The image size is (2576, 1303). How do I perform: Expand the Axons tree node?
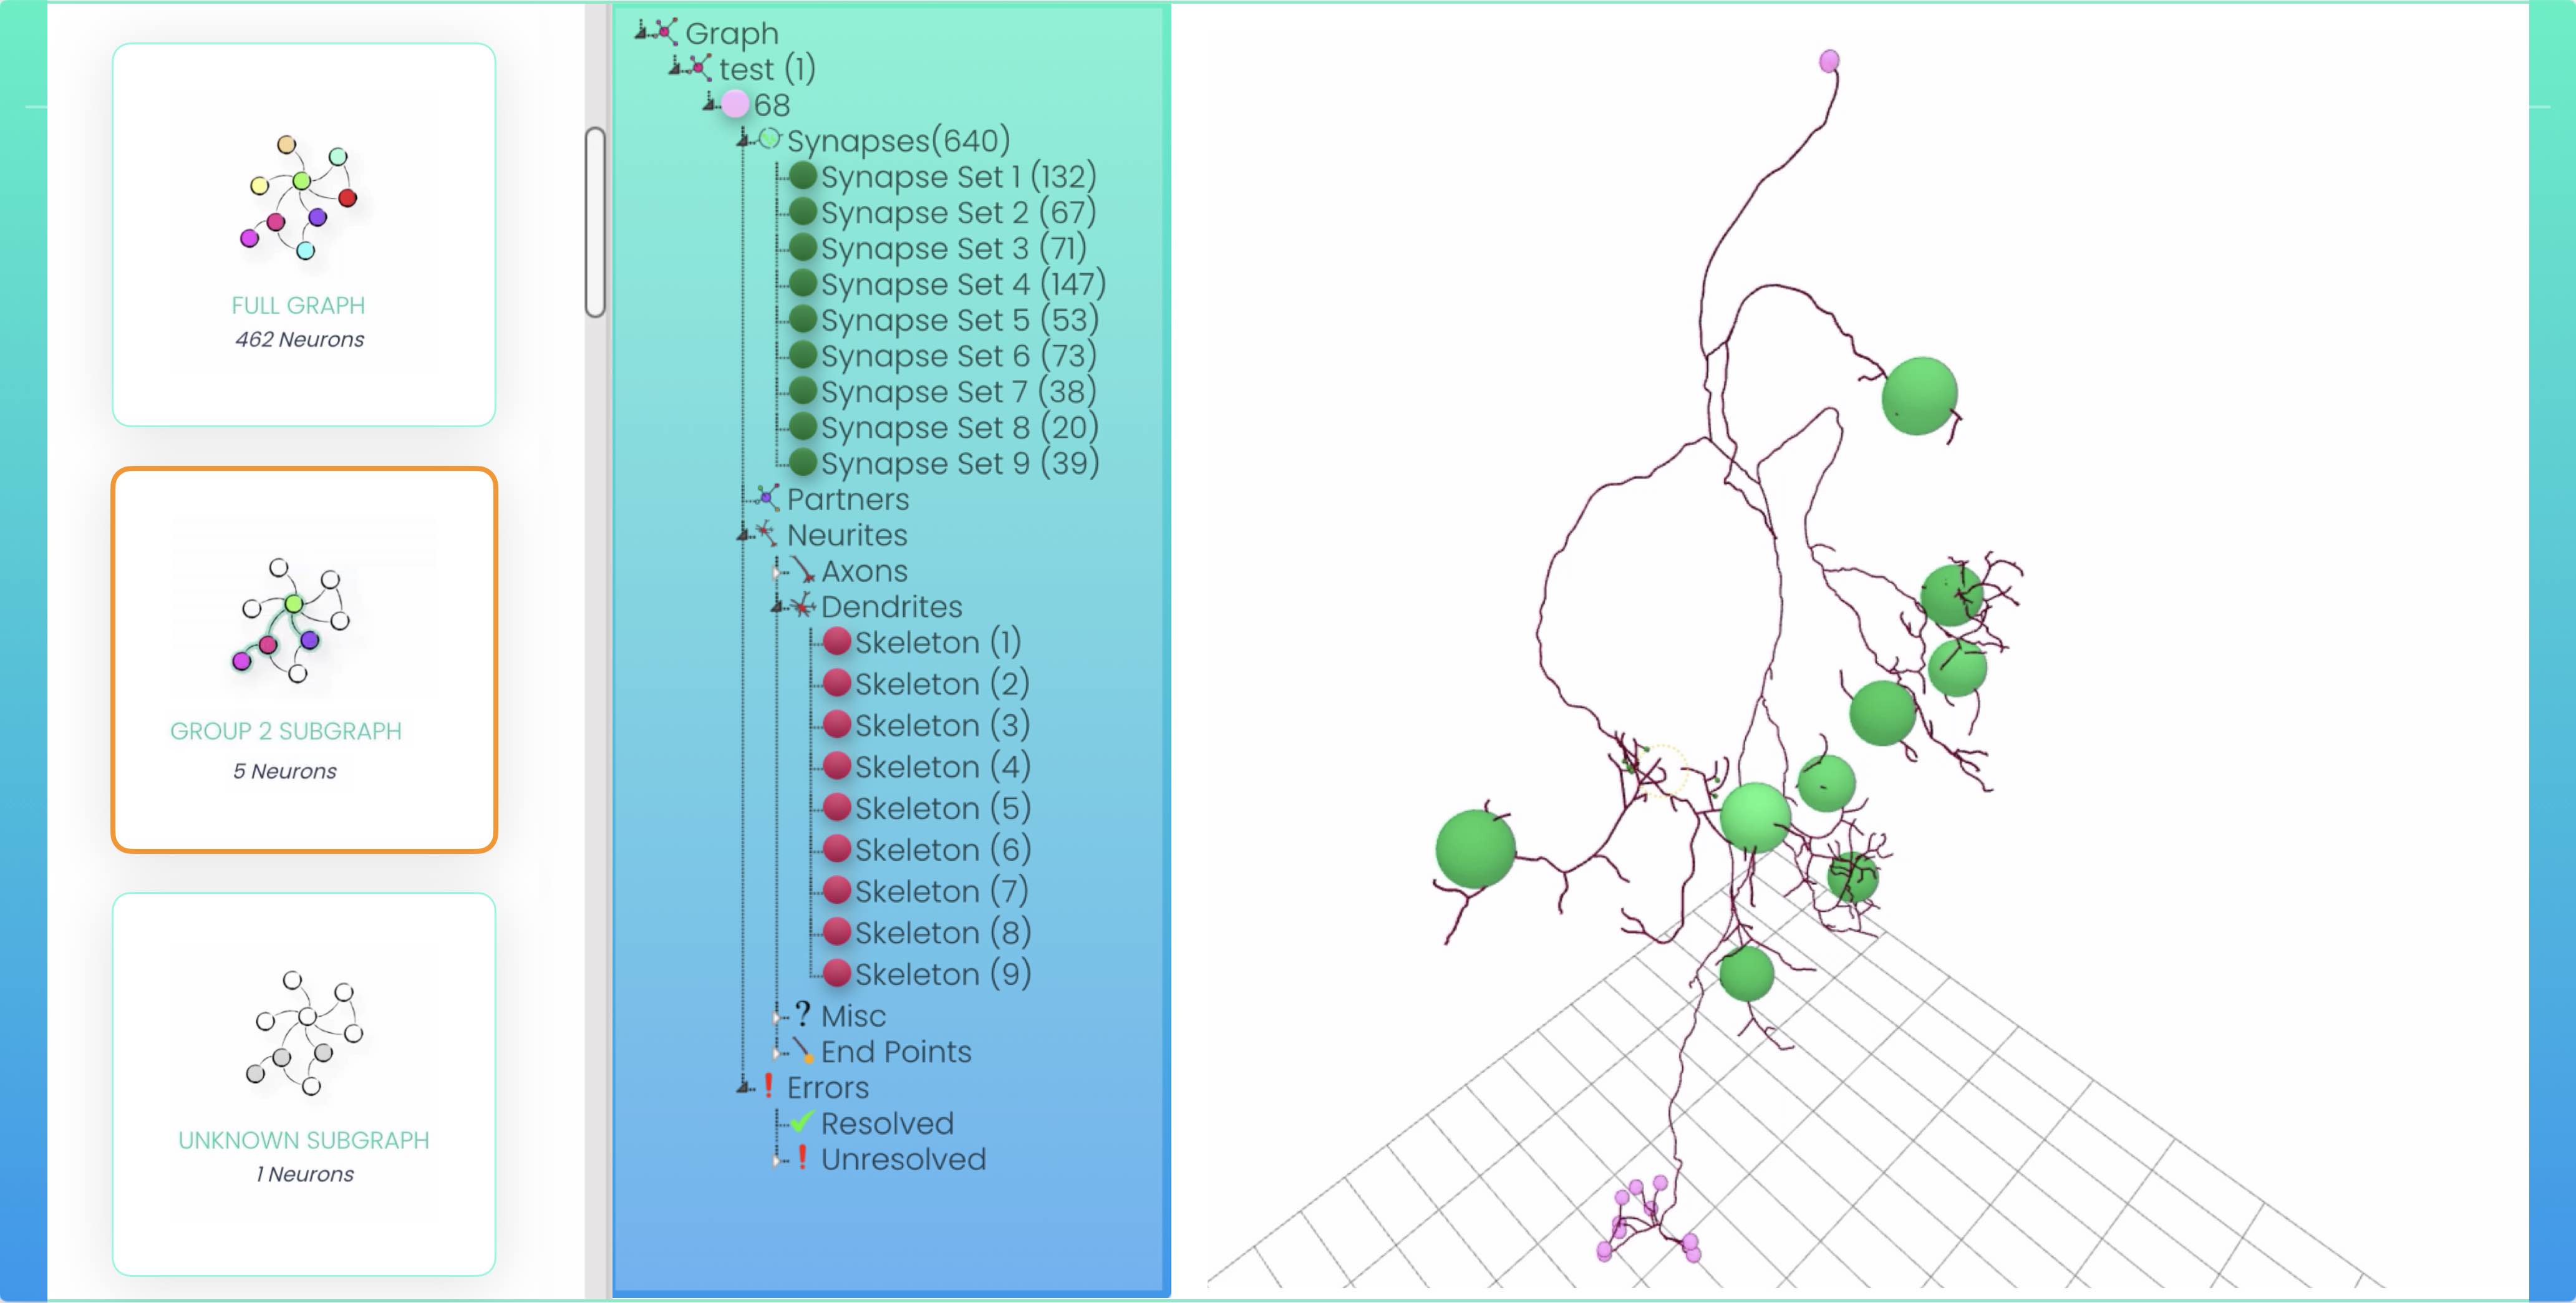[777, 572]
